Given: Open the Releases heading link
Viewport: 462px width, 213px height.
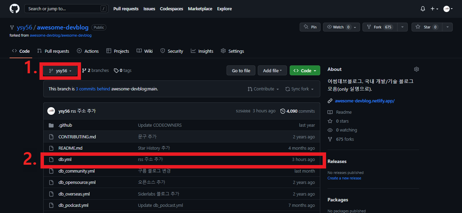Looking at the screenshot, I should [337, 161].
